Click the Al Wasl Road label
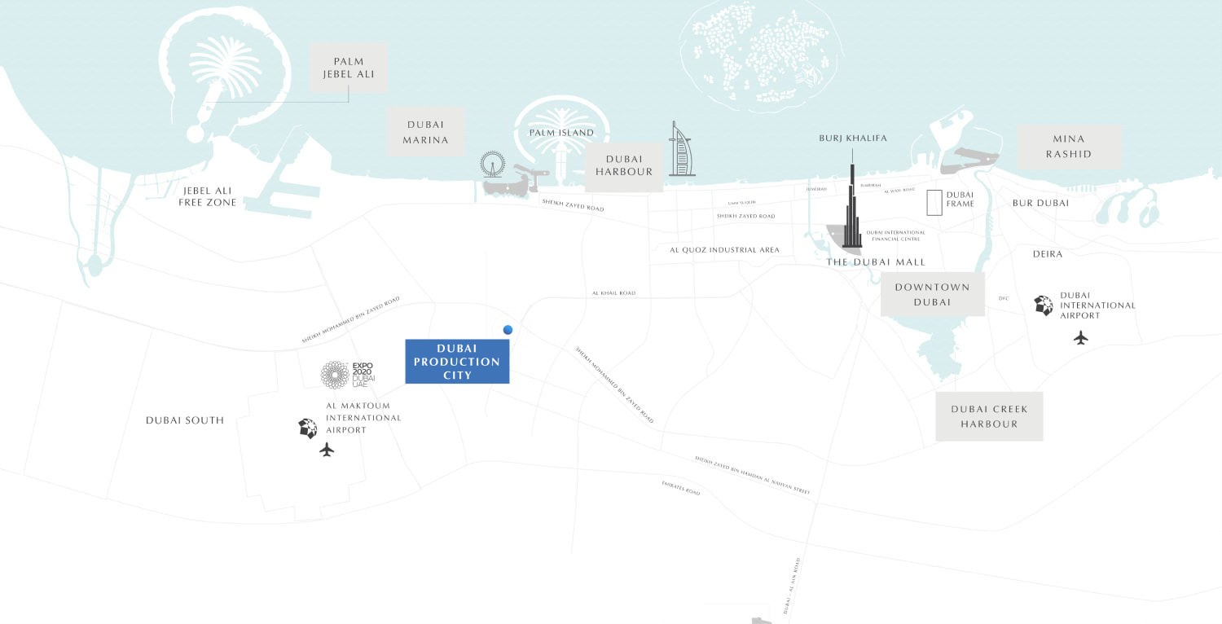This screenshot has width=1222, height=624. point(899,190)
